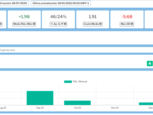Open info icon on Cuota Media

tap(100, 24)
